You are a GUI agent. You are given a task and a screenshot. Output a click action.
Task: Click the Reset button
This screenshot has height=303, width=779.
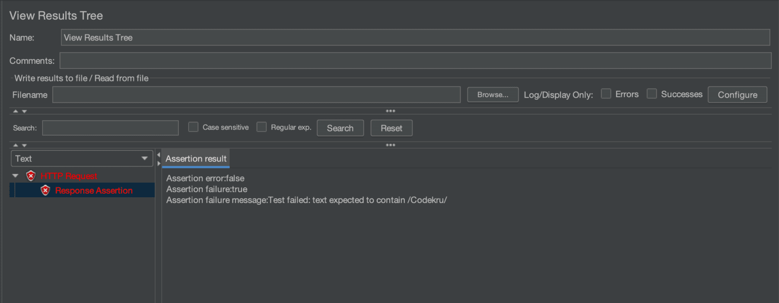pos(392,128)
